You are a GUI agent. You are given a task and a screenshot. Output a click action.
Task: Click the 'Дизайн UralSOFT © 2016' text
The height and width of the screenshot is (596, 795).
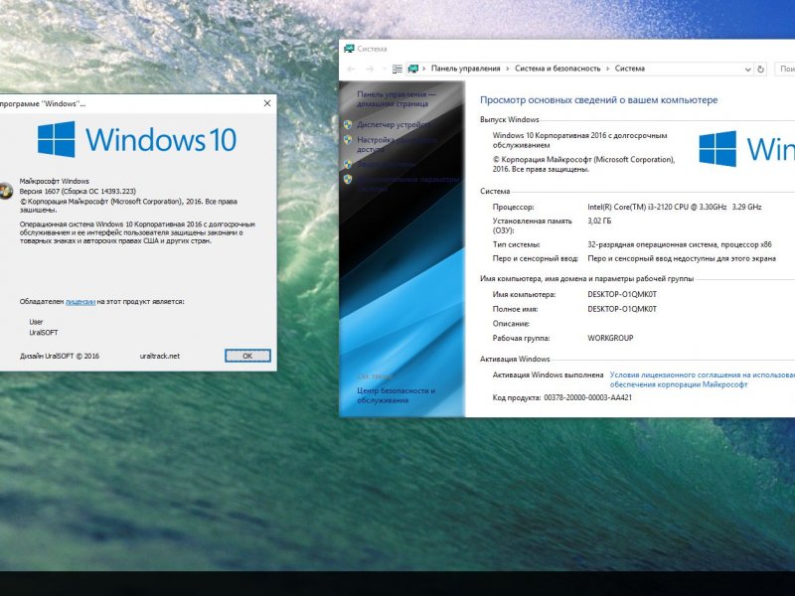coord(60,356)
